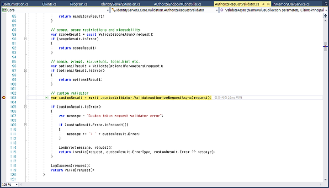Screen dimensions: 329x188
Task: Click the AuthorizeRequestValidator class icon
Action: (113, 10)
